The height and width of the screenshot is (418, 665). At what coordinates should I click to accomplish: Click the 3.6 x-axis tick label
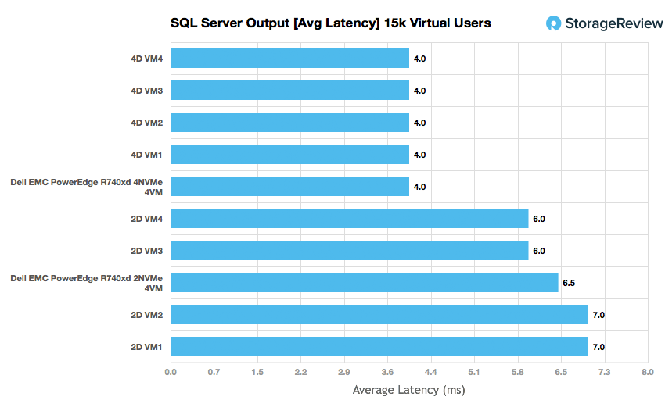pos(387,372)
